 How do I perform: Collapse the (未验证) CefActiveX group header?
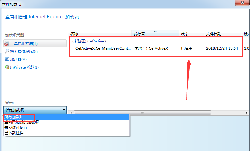click(x=89, y=41)
